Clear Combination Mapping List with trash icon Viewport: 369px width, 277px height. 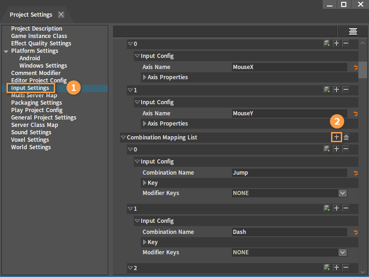(x=346, y=137)
